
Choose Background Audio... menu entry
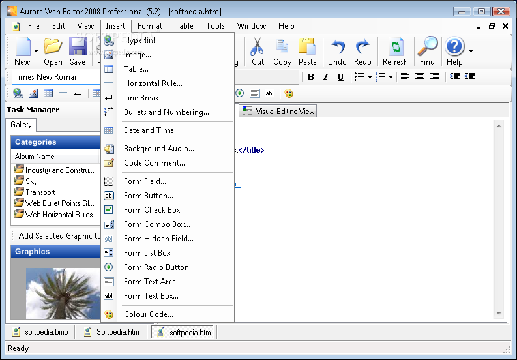168,149
